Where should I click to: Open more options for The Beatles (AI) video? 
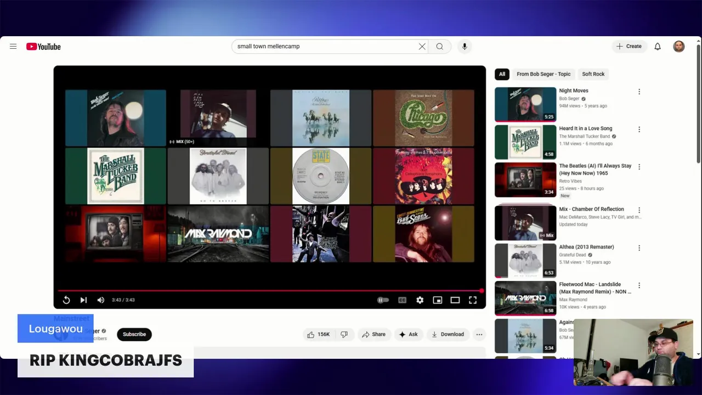point(639,167)
